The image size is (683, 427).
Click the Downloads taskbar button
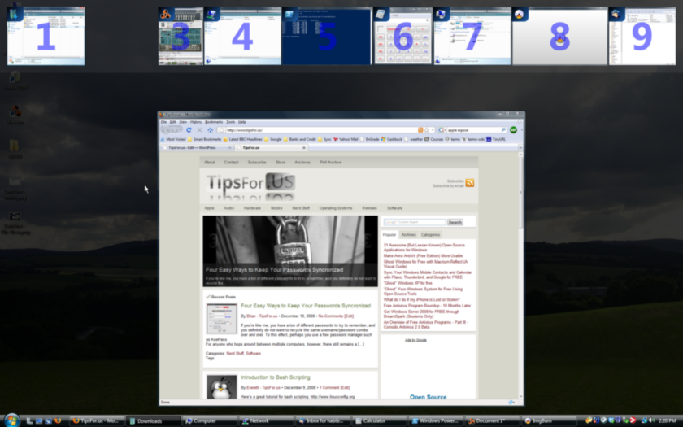tap(154, 421)
